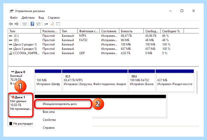Viewport: 207px width, 140px height.
Task: Click the NTFS file system cell
Action: 83,36
